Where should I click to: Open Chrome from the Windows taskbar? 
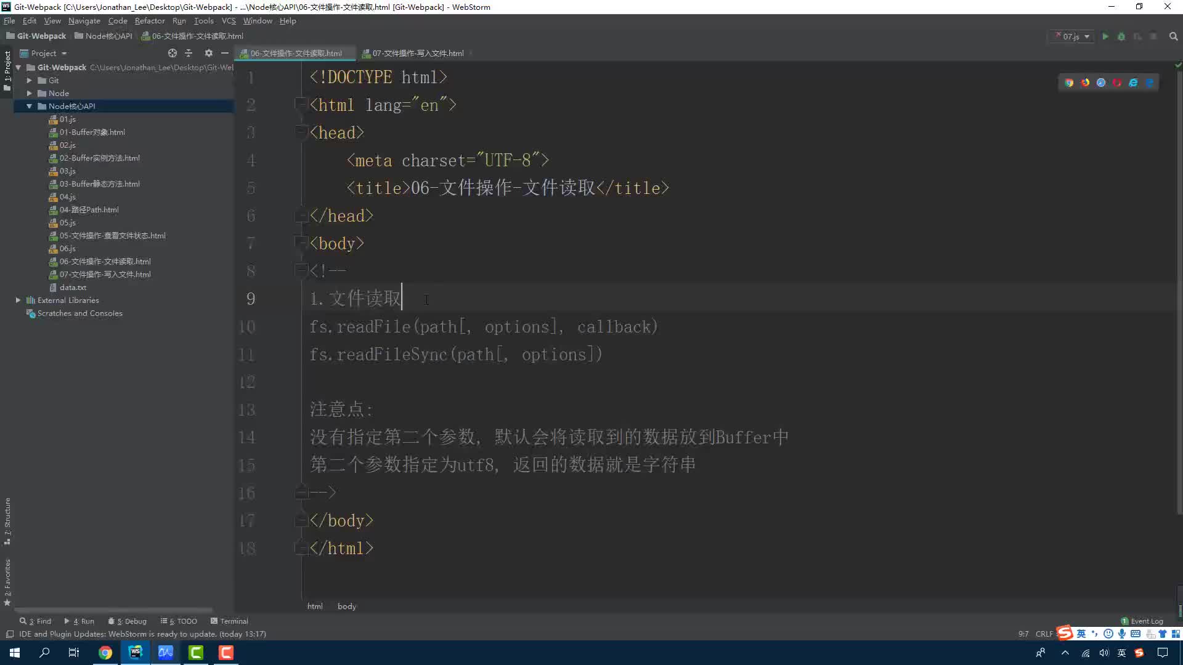[x=105, y=653]
